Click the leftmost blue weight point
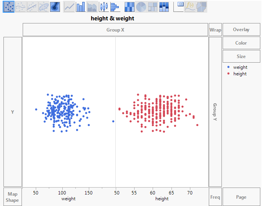The image size is (263, 206). click(36, 110)
